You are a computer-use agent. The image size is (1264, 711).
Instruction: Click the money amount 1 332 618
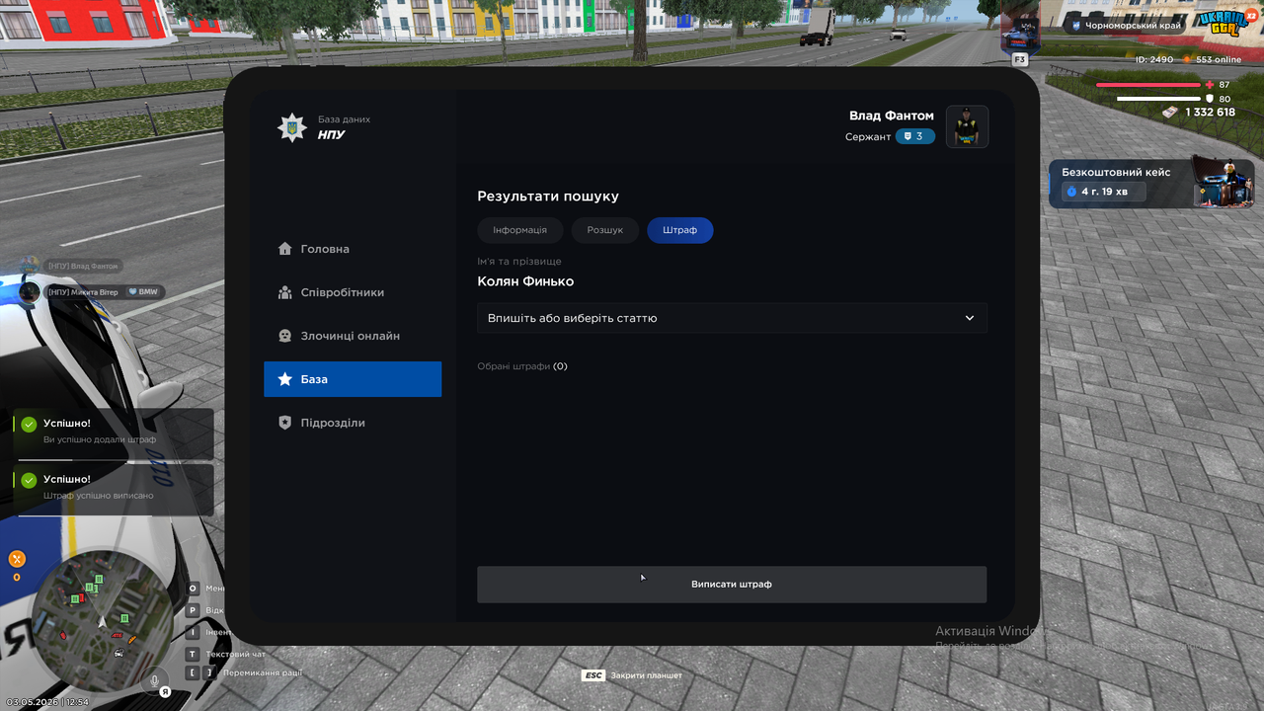1211,113
